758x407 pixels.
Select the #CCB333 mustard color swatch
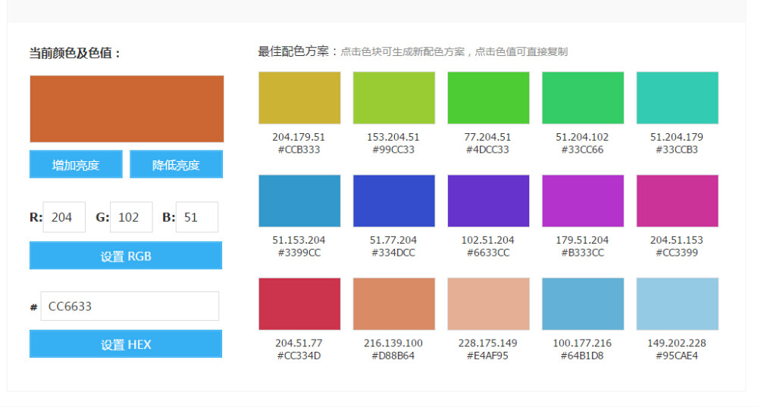pyautogui.click(x=299, y=98)
